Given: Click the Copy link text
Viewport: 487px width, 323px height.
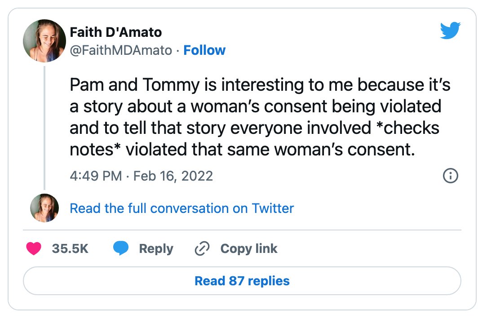Looking at the screenshot, I should tap(249, 248).
